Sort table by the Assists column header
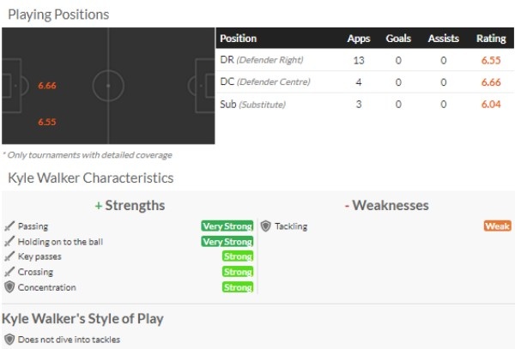 click(443, 39)
